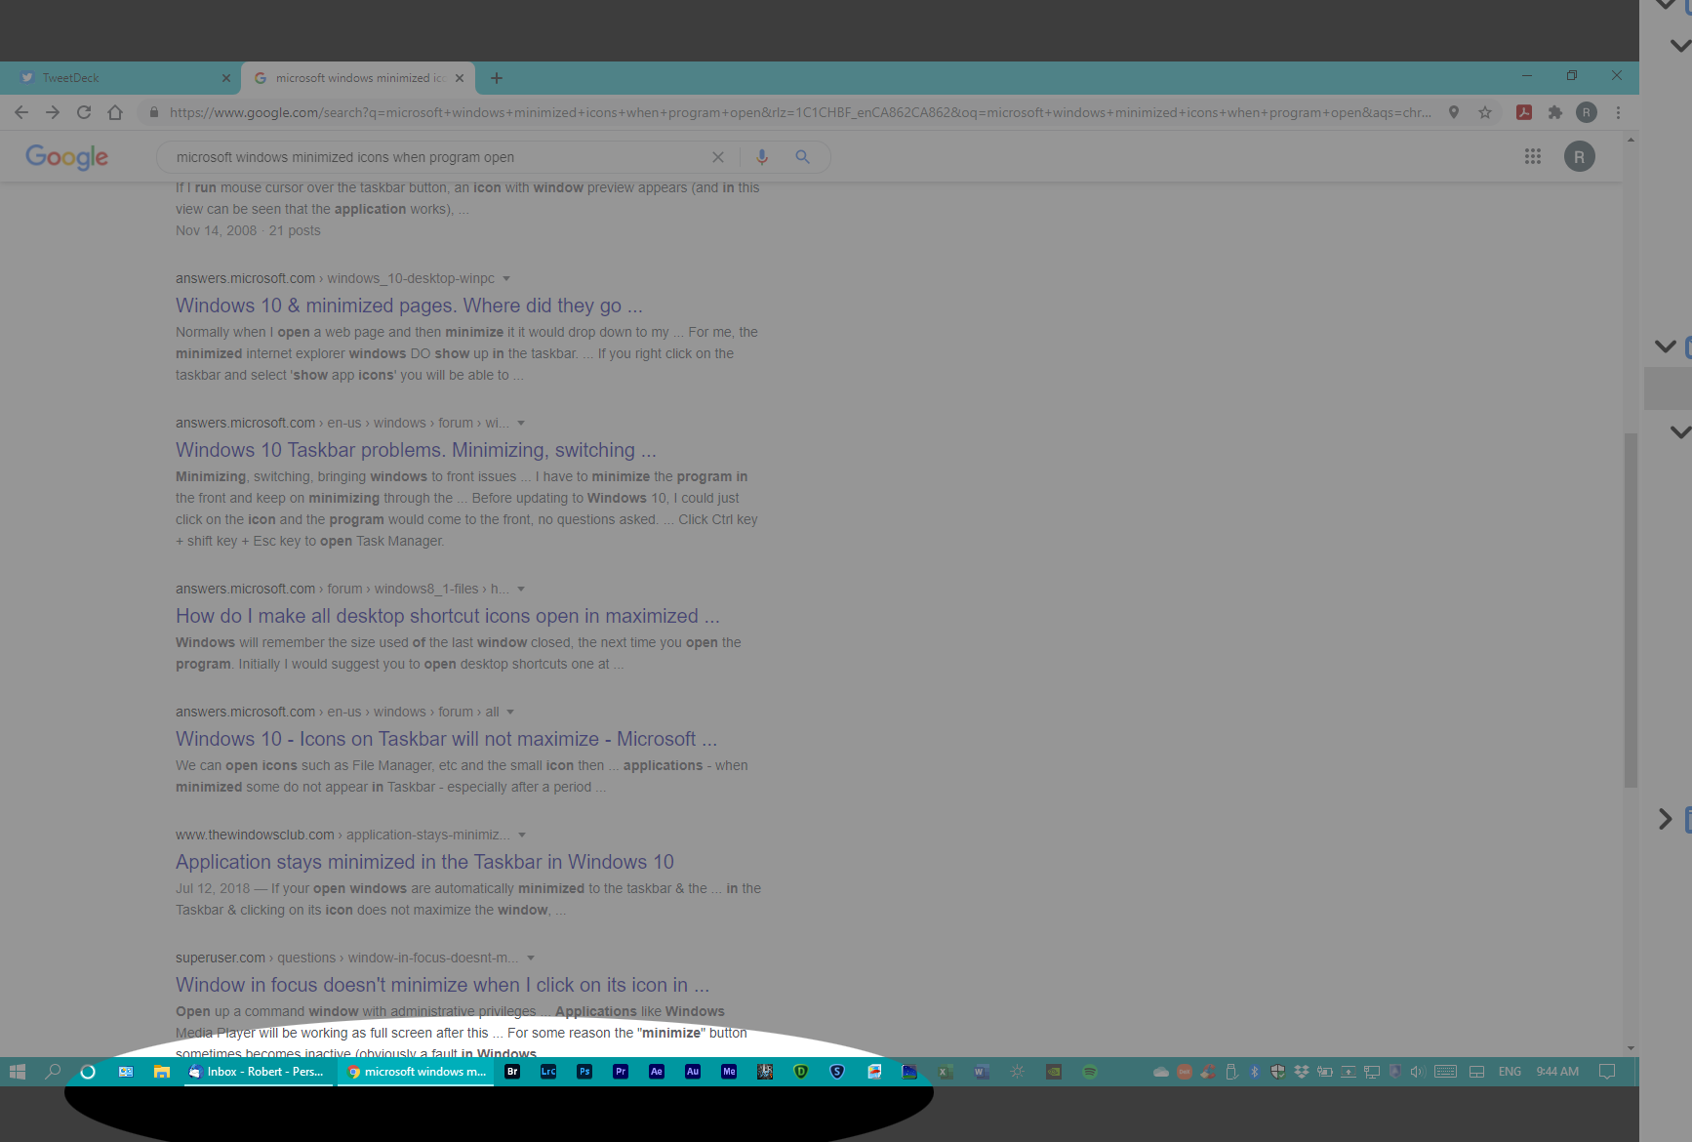Open 'How do I make all desktop shortcut icons' link

tap(448, 616)
